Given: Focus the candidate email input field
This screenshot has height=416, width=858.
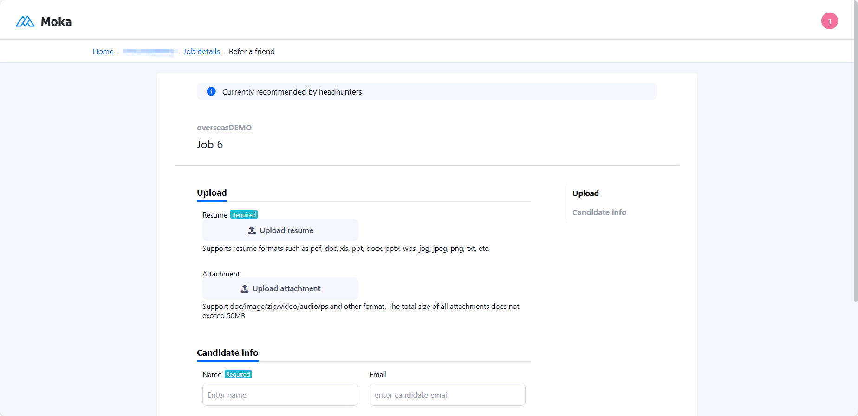Looking at the screenshot, I should [x=448, y=395].
